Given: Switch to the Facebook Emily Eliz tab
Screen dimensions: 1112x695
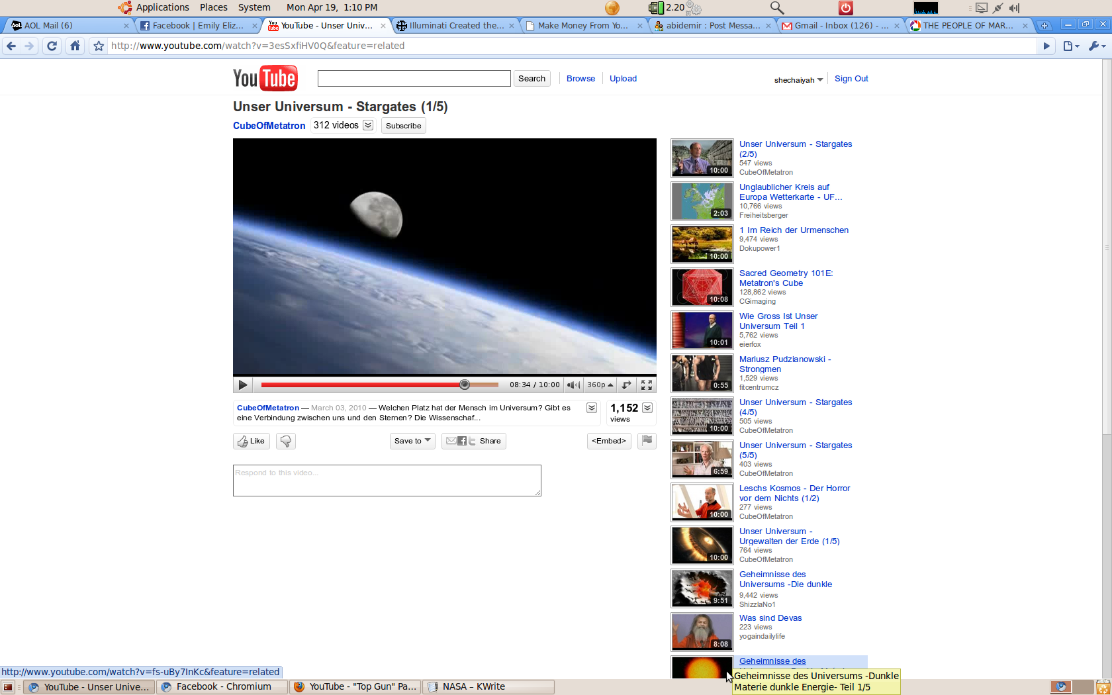Looking at the screenshot, I should pyautogui.click(x=197, y=26).
